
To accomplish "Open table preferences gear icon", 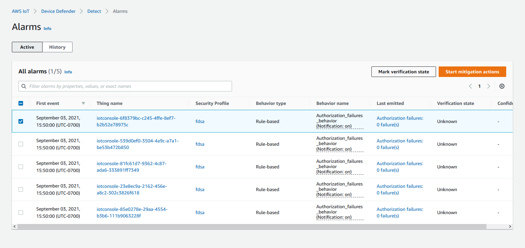I will [x=502, y=86].
